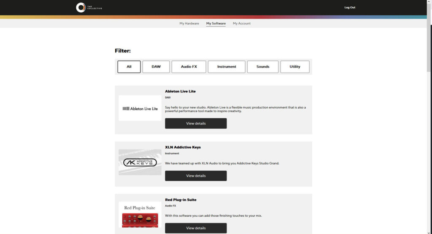432x234 pixels.
Task: Go to the My Account tab
Action: [242, 23]
